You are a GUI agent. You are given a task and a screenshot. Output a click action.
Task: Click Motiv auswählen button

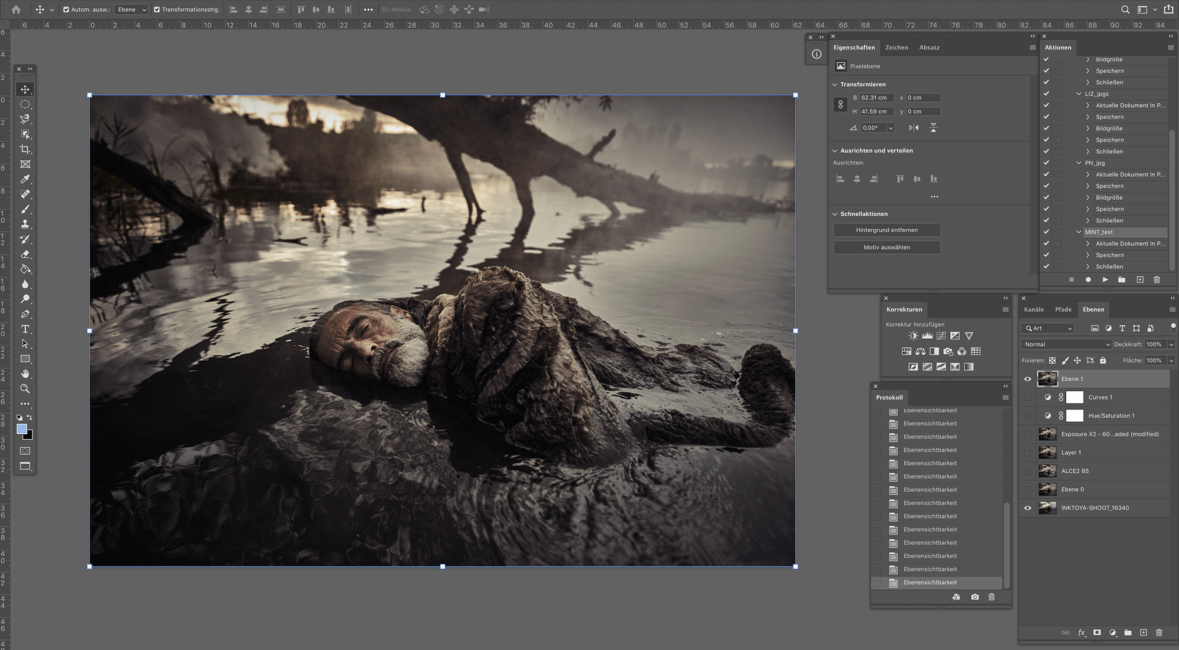click(887, 248)
